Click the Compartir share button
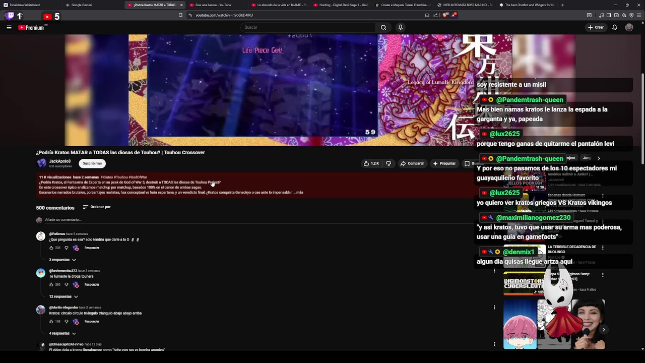This screenshot has height=363, width=645. 412,163
